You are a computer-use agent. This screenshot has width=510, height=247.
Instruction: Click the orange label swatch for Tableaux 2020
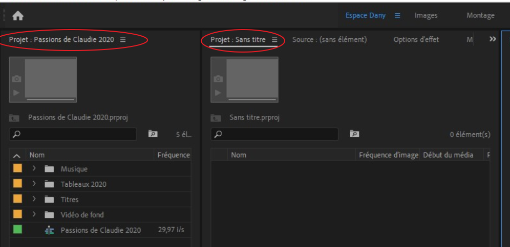[x=17, y=183]
